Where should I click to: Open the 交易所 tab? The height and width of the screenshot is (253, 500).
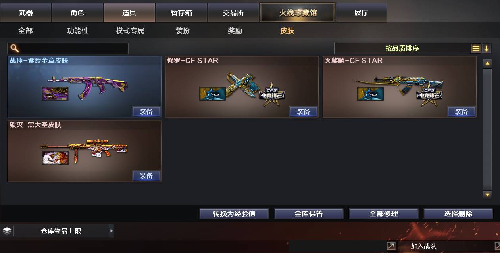pyautogui.click(x=233, y=13)
